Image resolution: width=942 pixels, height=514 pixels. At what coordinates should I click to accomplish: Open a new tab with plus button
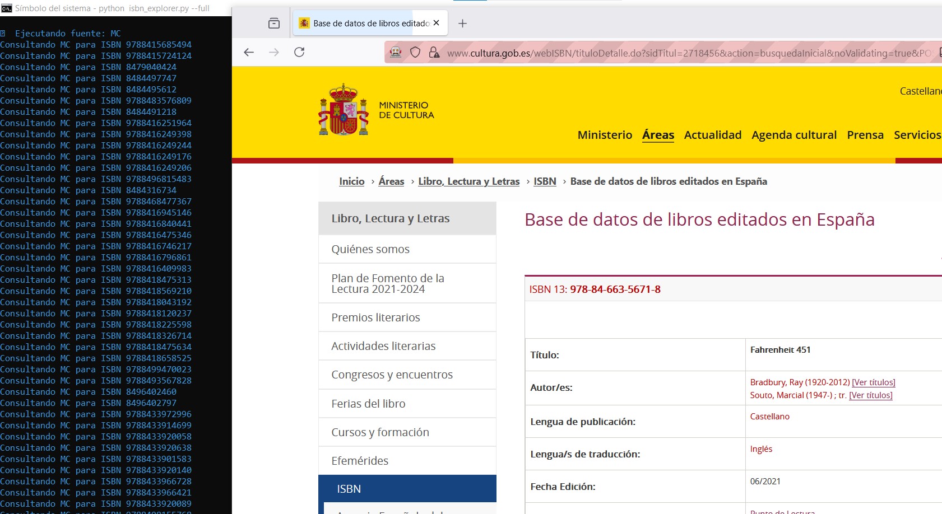pos(462,23)
